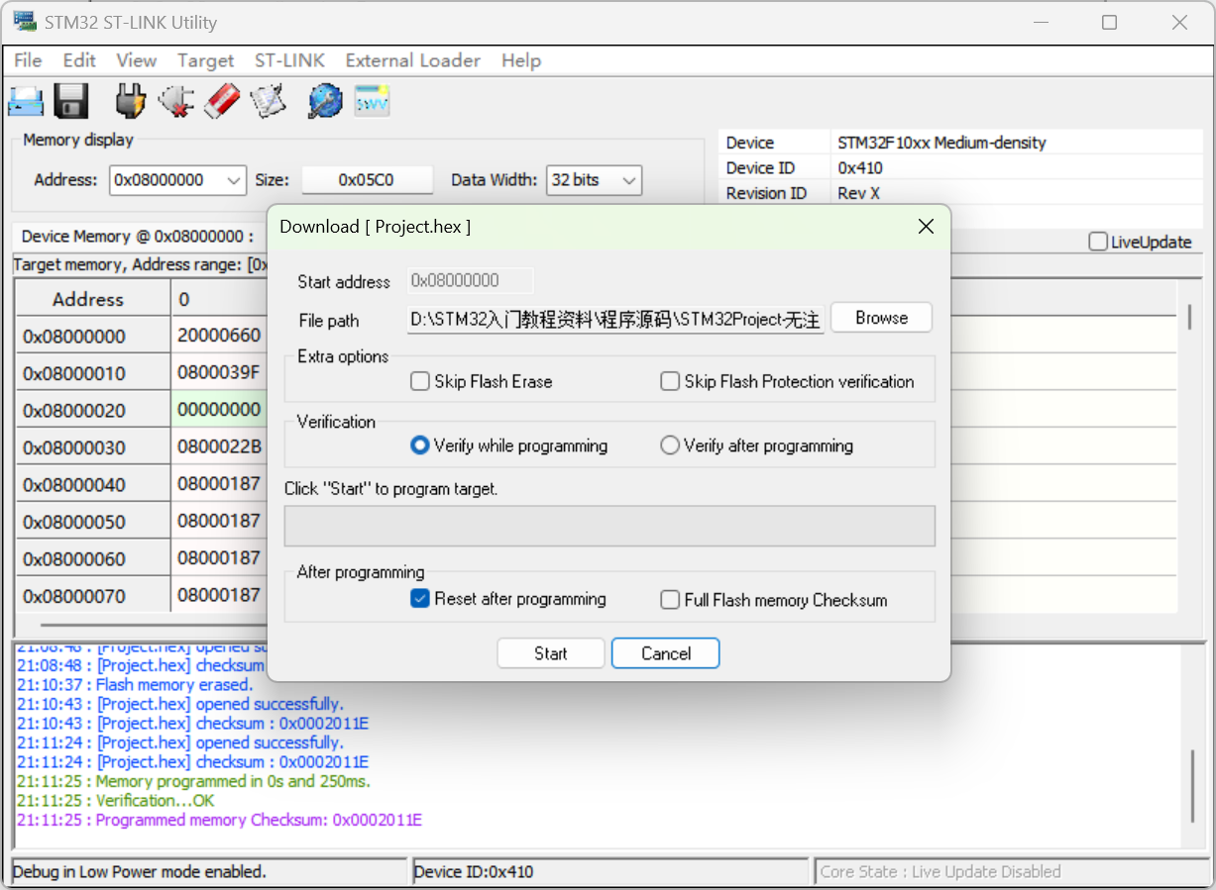Open the Help menu
The width and height of the screenshot is (1216, 890).
click(x=520, y=60)
